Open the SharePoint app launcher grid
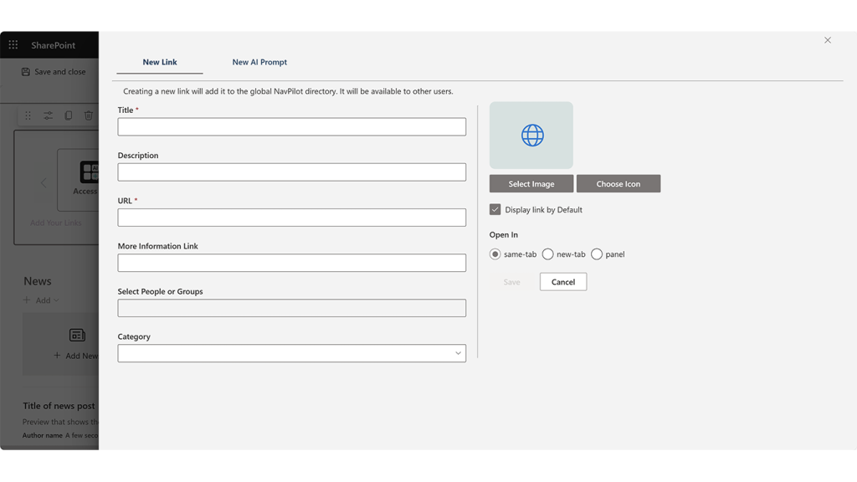Viewport: 857px width, 482px height. (13, 45)
